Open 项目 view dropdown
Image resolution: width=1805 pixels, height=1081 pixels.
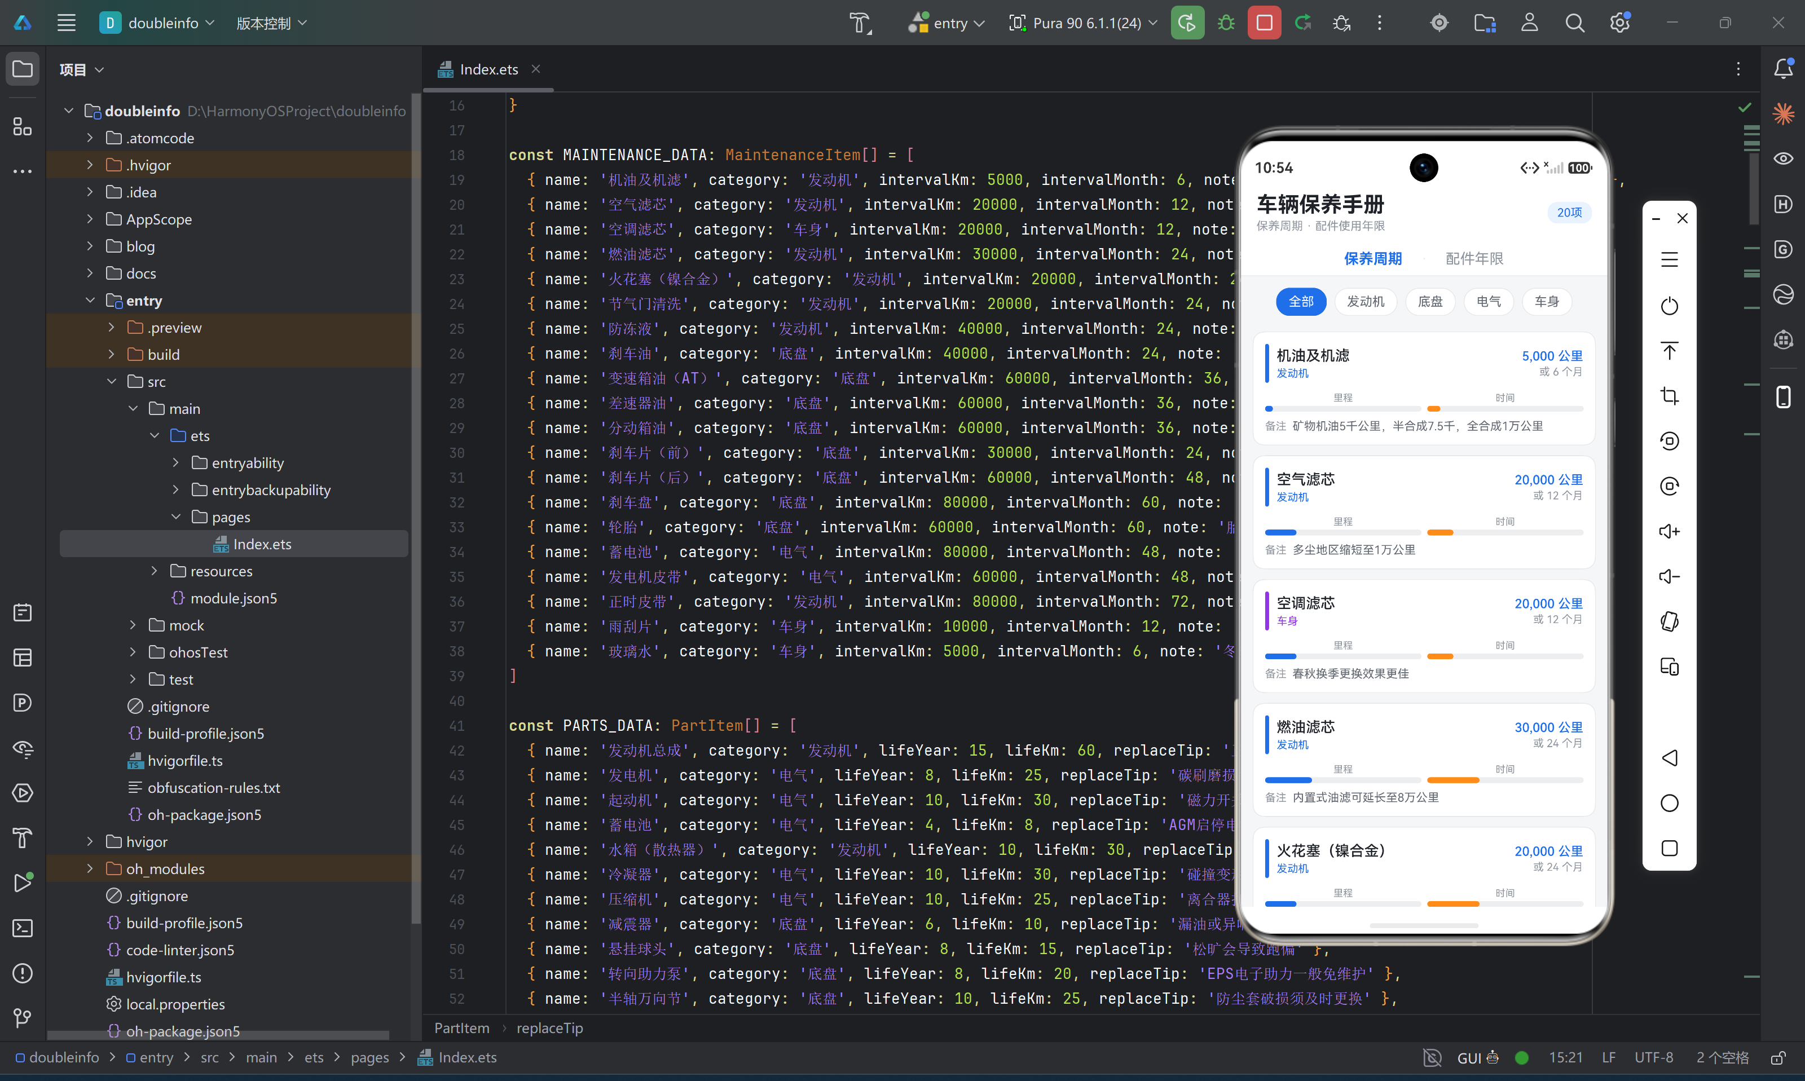pyautogui.click(x=82, y=69)
